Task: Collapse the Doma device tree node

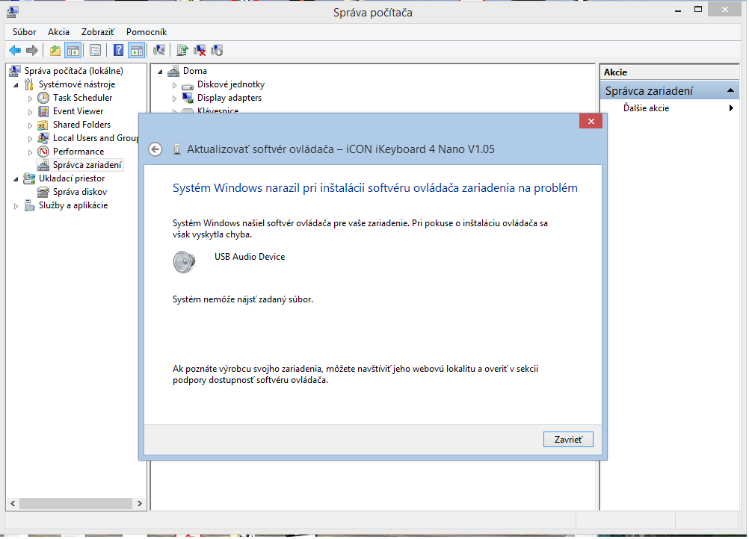Action: tap(161, 72)
